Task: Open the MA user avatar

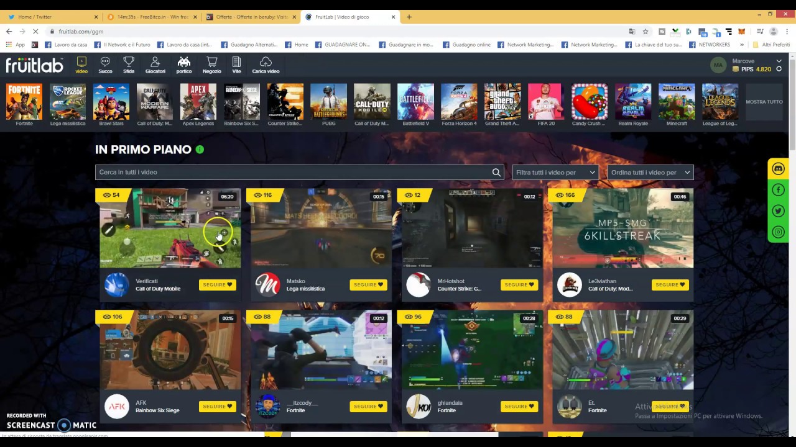Action: [718, 65]
